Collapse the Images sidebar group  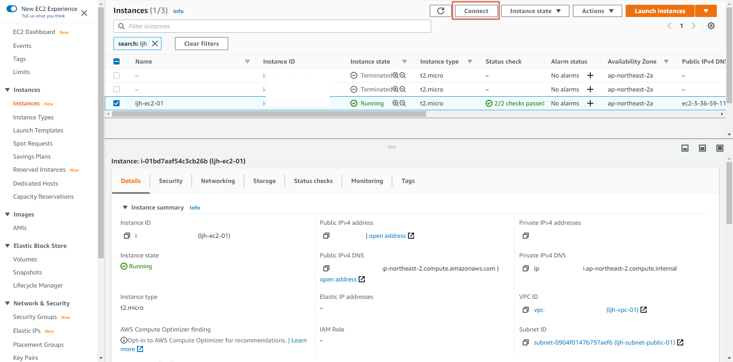(x=7, y=214)
